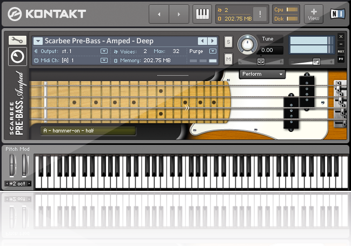
Task: Go to previous instrument with header left arrow
Action: point(159,14)
